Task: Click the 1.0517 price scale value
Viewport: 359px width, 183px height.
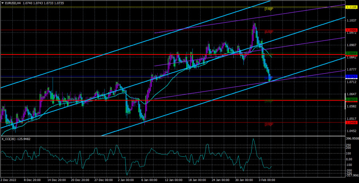Action: pos(352,119)
